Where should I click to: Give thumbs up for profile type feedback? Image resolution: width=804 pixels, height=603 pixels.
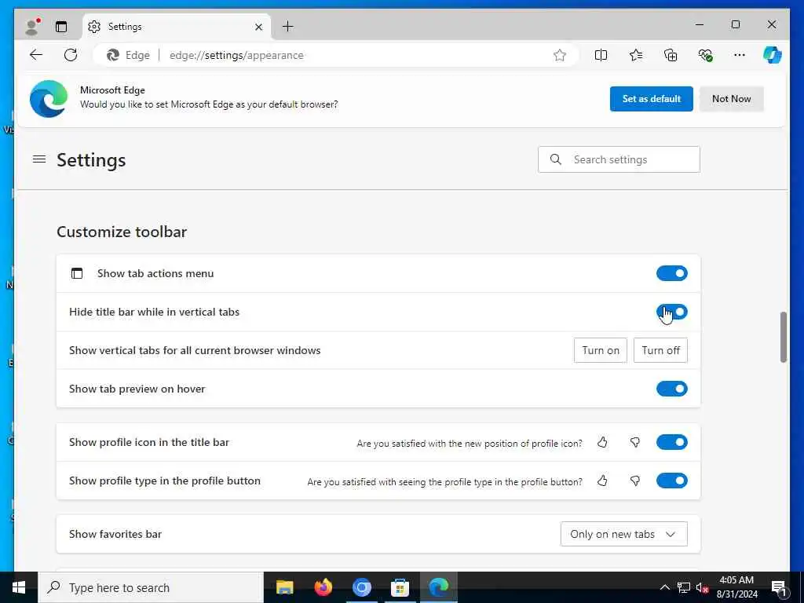coord(602,481)
